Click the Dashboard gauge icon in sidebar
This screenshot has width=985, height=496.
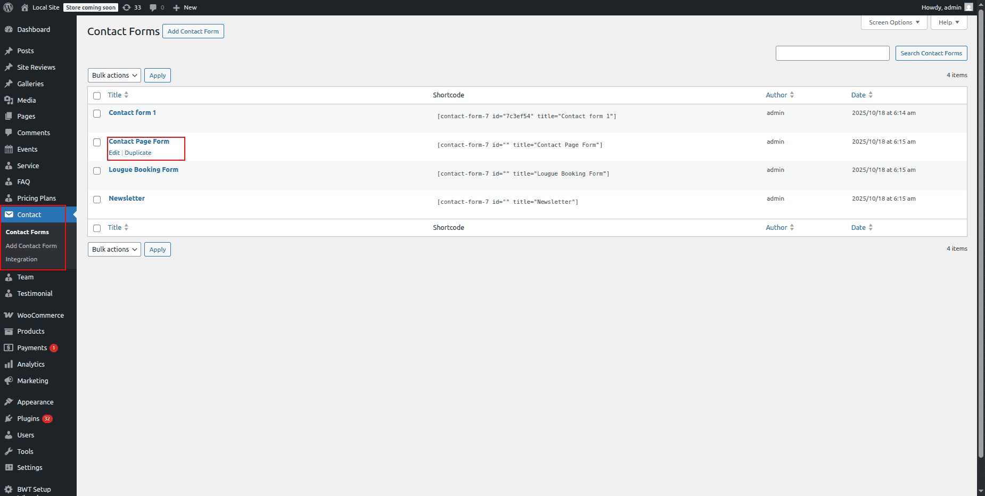9,30
